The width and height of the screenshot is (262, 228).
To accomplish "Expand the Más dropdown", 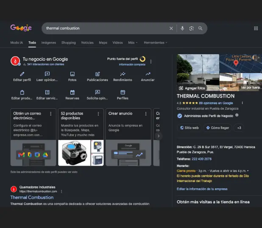I will 133,42.
